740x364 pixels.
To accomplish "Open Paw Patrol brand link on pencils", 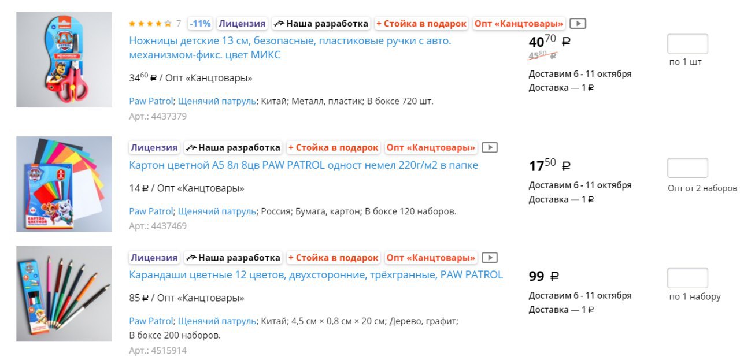I will click(x=151, y=321).
